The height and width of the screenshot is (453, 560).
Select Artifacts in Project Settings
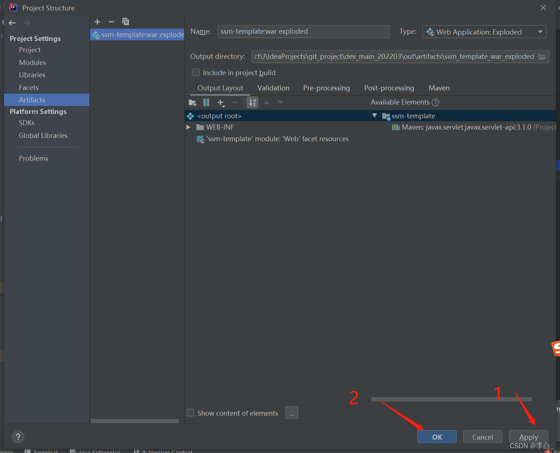pos(46,100)
